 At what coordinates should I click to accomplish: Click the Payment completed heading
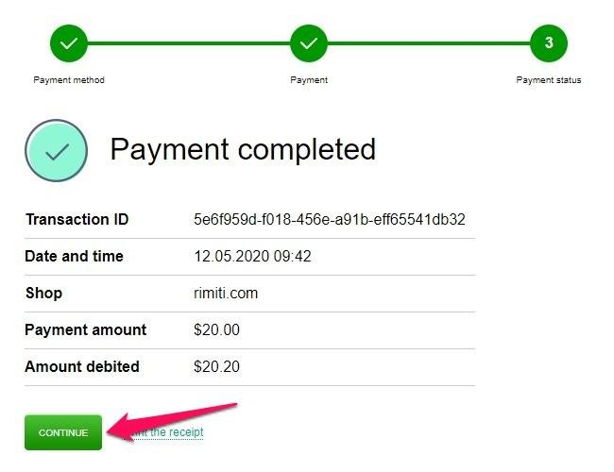(243, 150)
